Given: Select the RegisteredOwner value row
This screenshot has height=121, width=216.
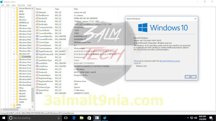Looking at the screenshot, I should [77, 81].
